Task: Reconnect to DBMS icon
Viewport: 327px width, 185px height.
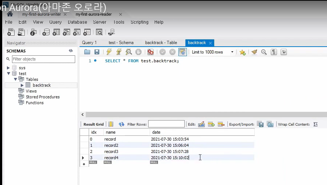Action: tap(111, 32)
